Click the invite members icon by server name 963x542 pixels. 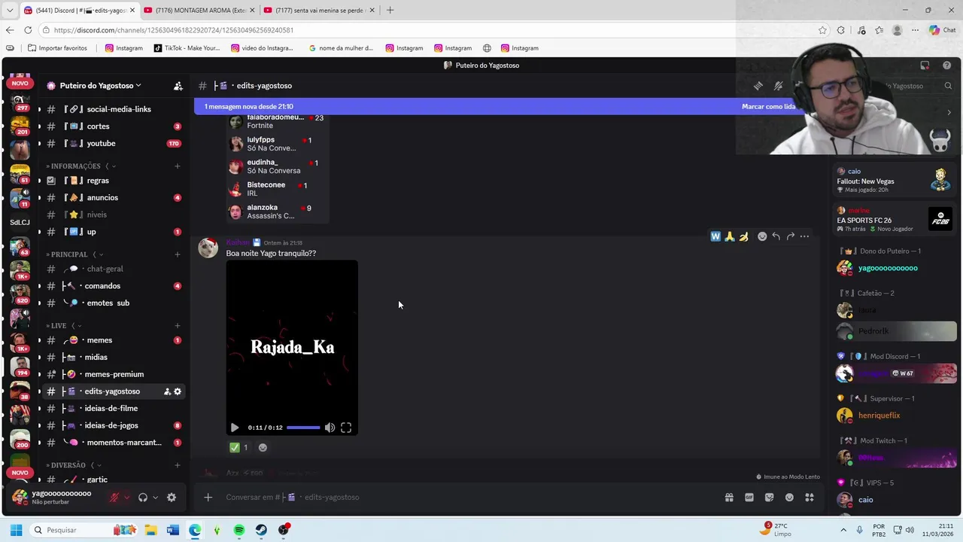[178, 86]
